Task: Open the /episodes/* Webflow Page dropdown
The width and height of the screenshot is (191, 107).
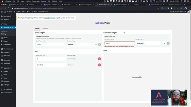Action: [151, 43]
